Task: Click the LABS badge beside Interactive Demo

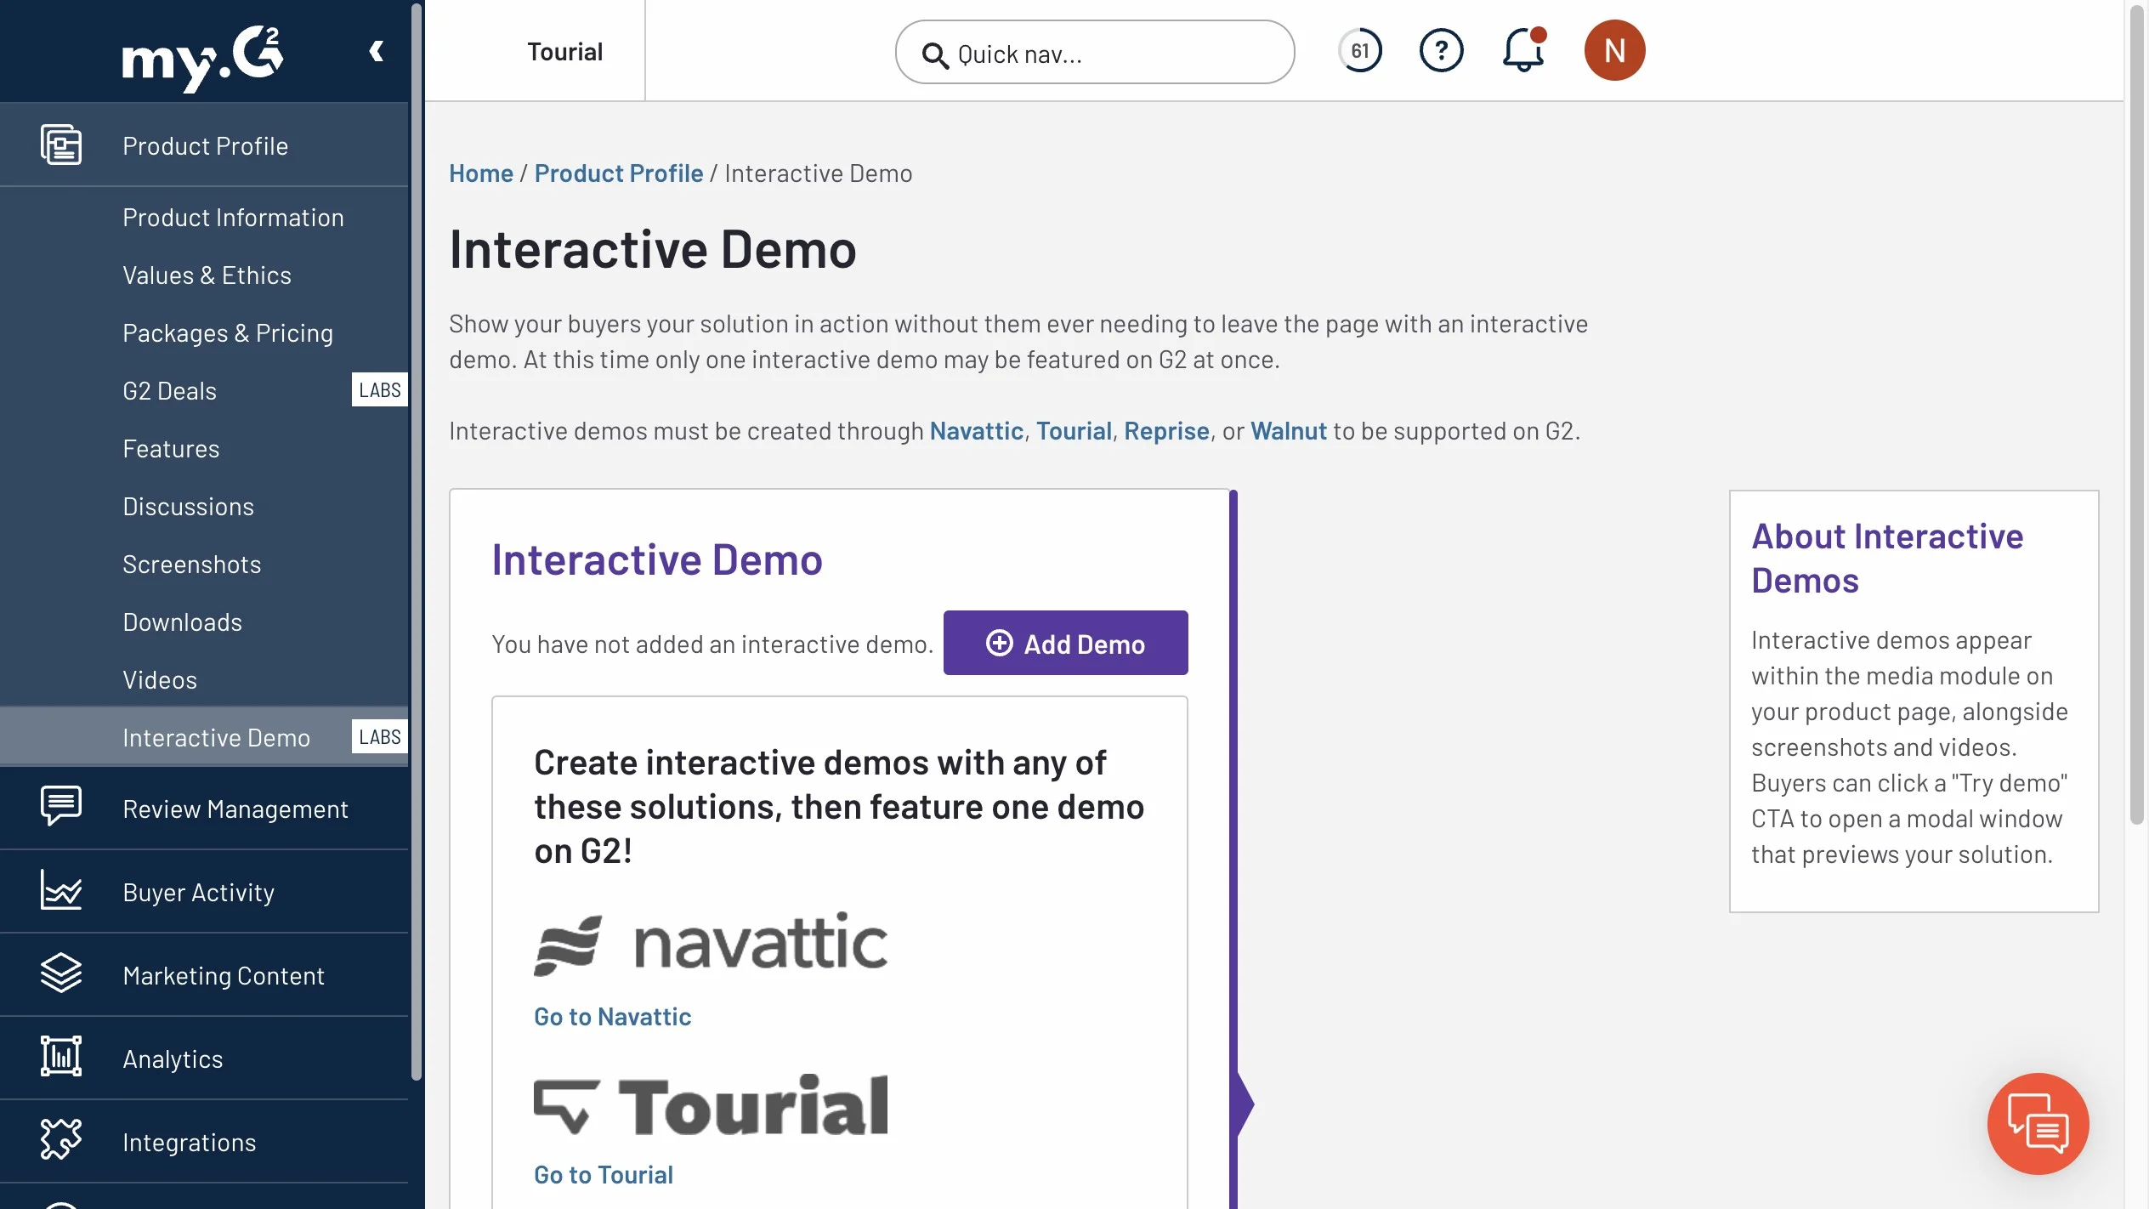Action: (380, 737)
